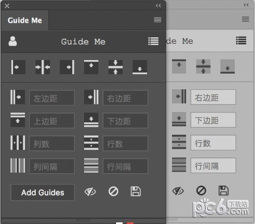Toggle guides visibility eye in light panel
The image size is (255, 224).
click(178, 191)
